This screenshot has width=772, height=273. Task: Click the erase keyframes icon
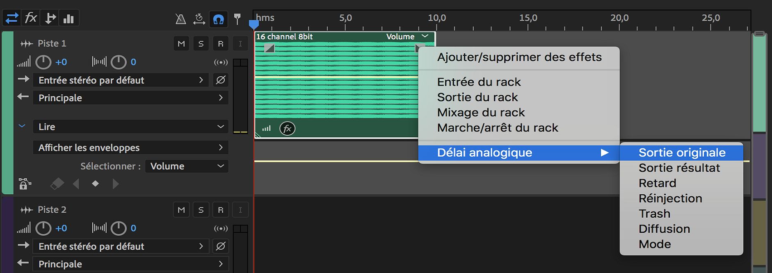point(57,184)
